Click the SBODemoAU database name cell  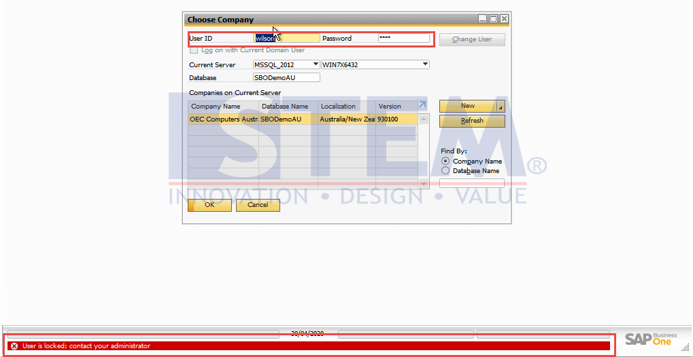point(288,119)
